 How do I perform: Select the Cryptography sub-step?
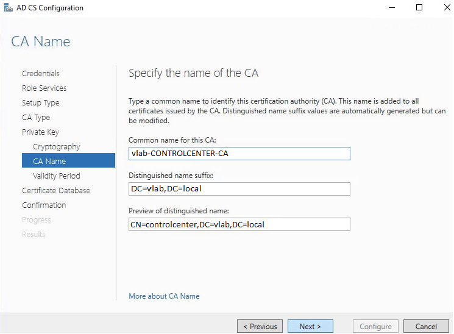[x=56, y=147]
